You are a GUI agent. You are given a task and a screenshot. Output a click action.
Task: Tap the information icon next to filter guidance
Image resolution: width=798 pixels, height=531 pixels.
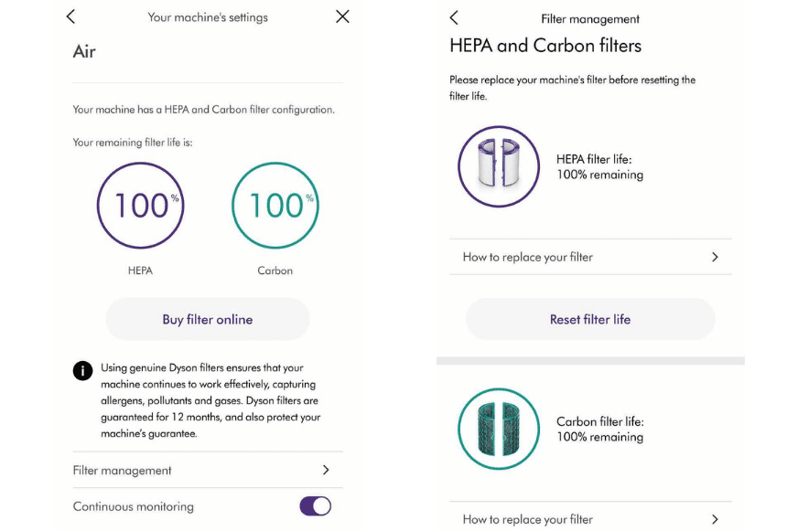pyautogui.click(x=82, y=371)
